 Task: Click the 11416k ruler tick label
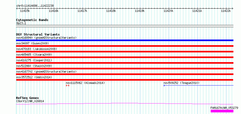point(54,11)
